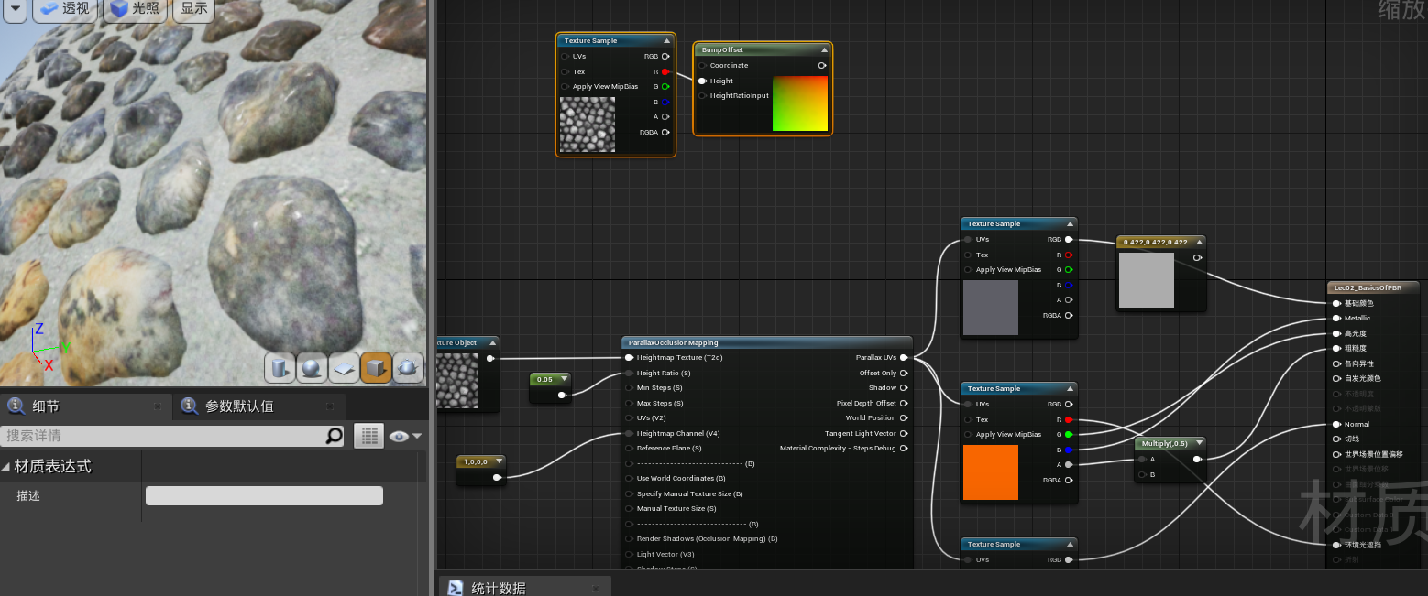This screenshot has width=1428, height=596.
Task: Expand the 0.05 constant node arrow
Action: [563, 379]
